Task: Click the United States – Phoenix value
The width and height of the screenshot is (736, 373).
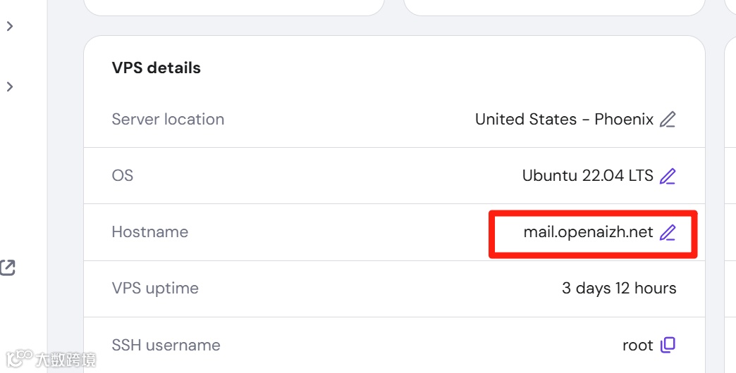Action: pyautogui.click(x=564, y=120)
